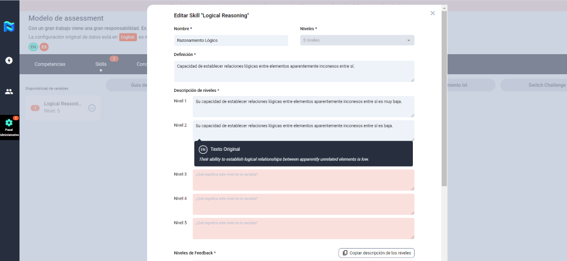This screenshot has height=261, width=567.
Task: Switch to EN language toggle
Action: coord(33,47)
